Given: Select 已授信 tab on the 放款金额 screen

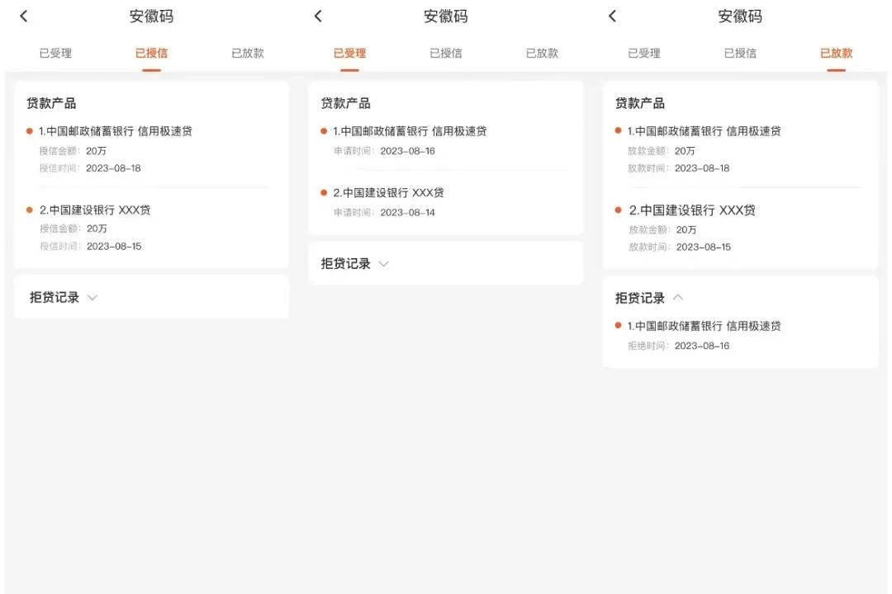Looking at the screenshot, I should (740, 54).
